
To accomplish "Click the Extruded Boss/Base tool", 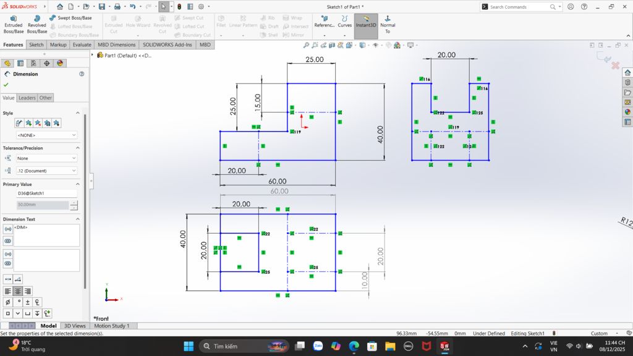I will [14, 25].
